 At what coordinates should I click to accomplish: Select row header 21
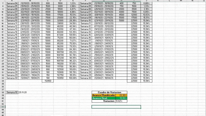point(3,44)
